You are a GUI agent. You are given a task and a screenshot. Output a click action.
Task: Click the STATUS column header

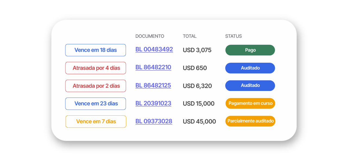click(x=233, y=36)
